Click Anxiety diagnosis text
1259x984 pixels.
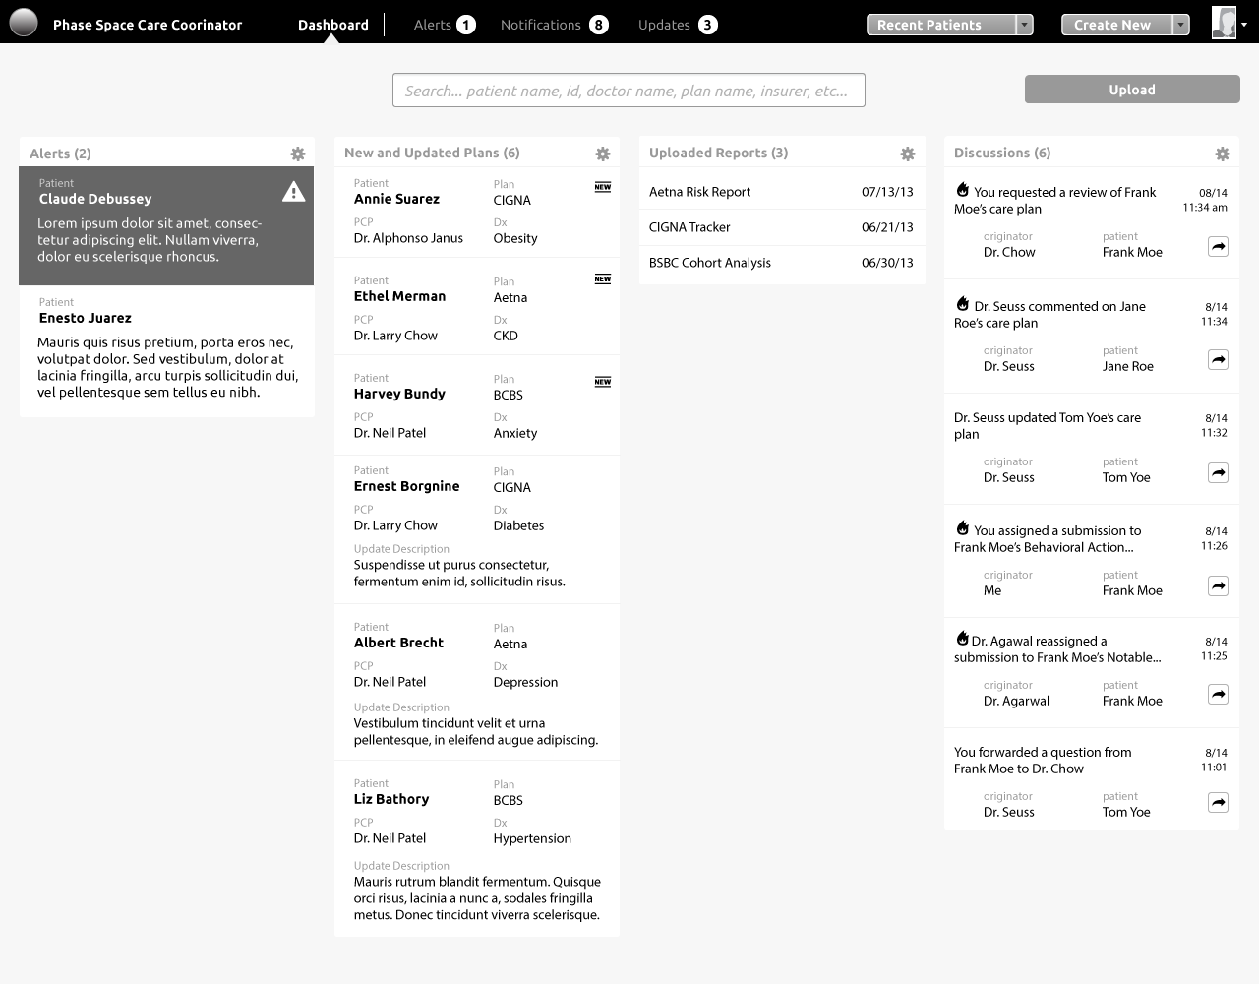(515, 433)
